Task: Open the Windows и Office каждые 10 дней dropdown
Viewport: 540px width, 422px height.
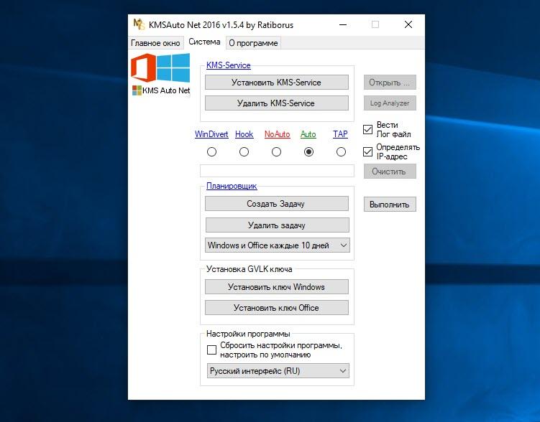Action: pyautogui.click(x=278, y=245)
